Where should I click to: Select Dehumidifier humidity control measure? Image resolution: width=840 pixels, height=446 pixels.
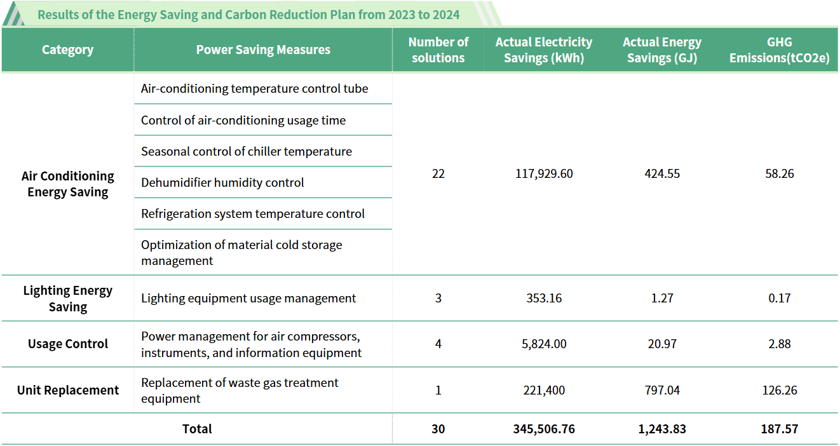[x=222, y=182]
